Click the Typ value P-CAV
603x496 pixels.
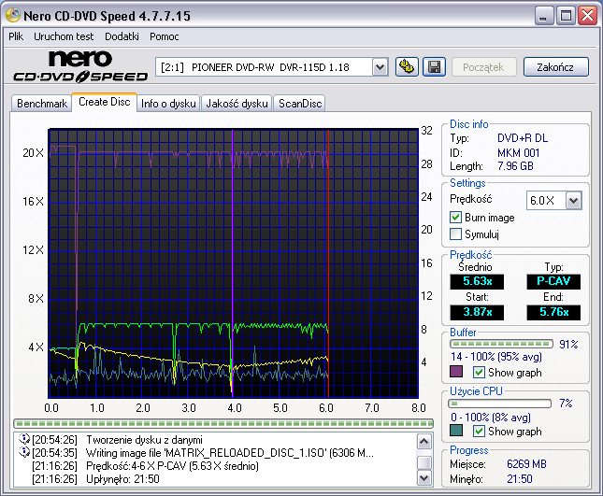click(553, 281)
